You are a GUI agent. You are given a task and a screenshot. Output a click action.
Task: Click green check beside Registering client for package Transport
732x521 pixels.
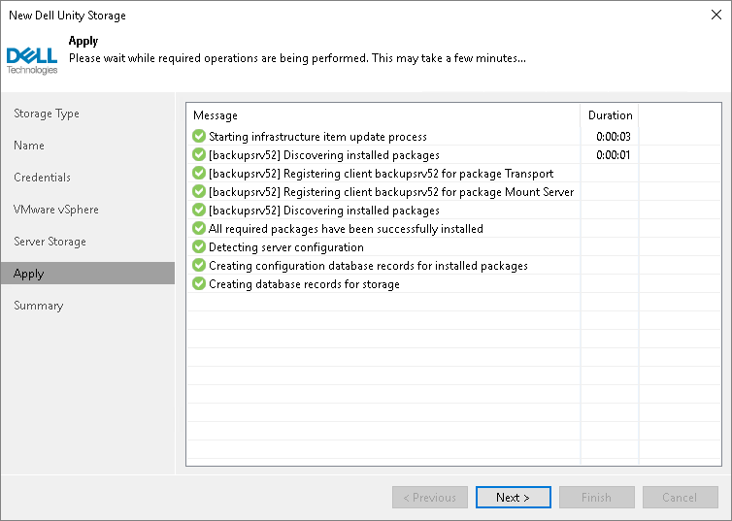pos(199,173)
